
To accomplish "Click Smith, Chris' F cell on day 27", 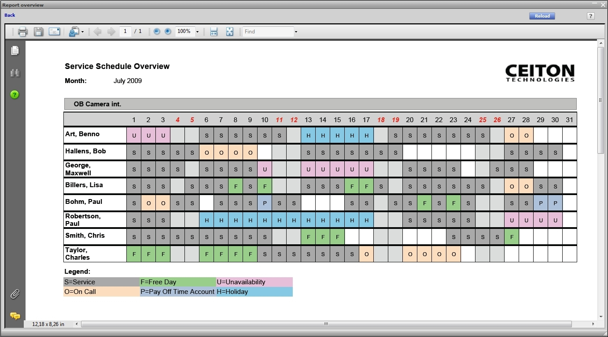I will tap(512, 237).
